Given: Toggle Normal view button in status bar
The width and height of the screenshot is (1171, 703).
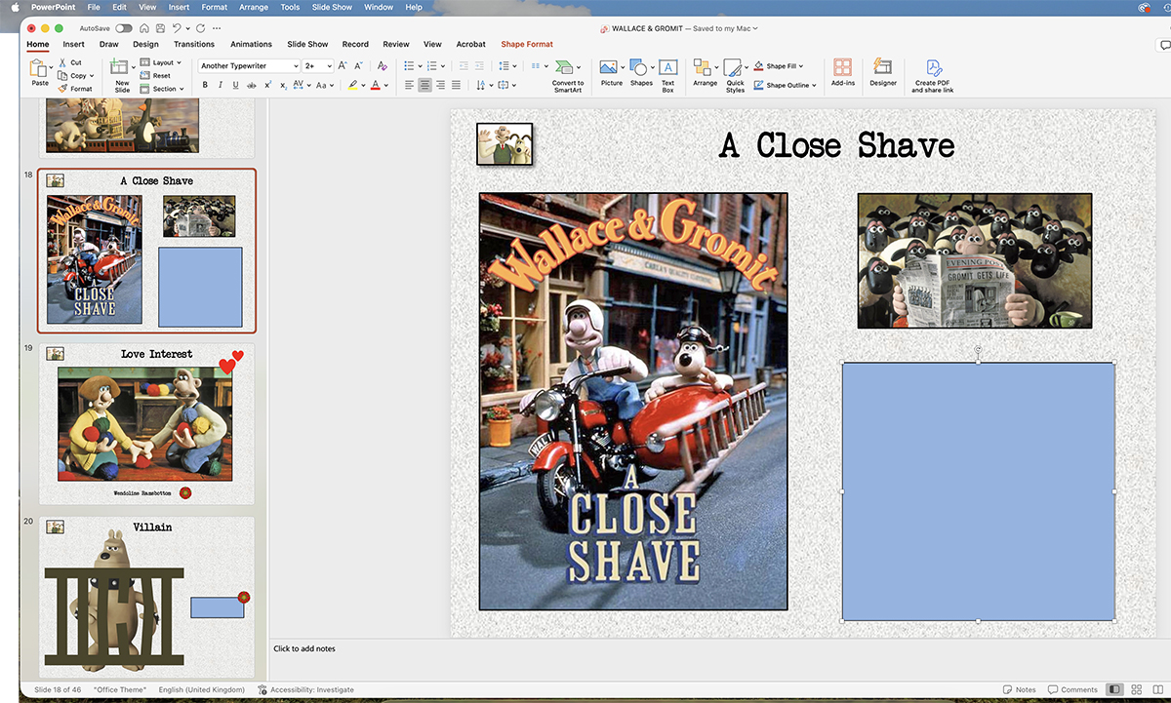Looking at the screenshot, I should [1114, 689].
